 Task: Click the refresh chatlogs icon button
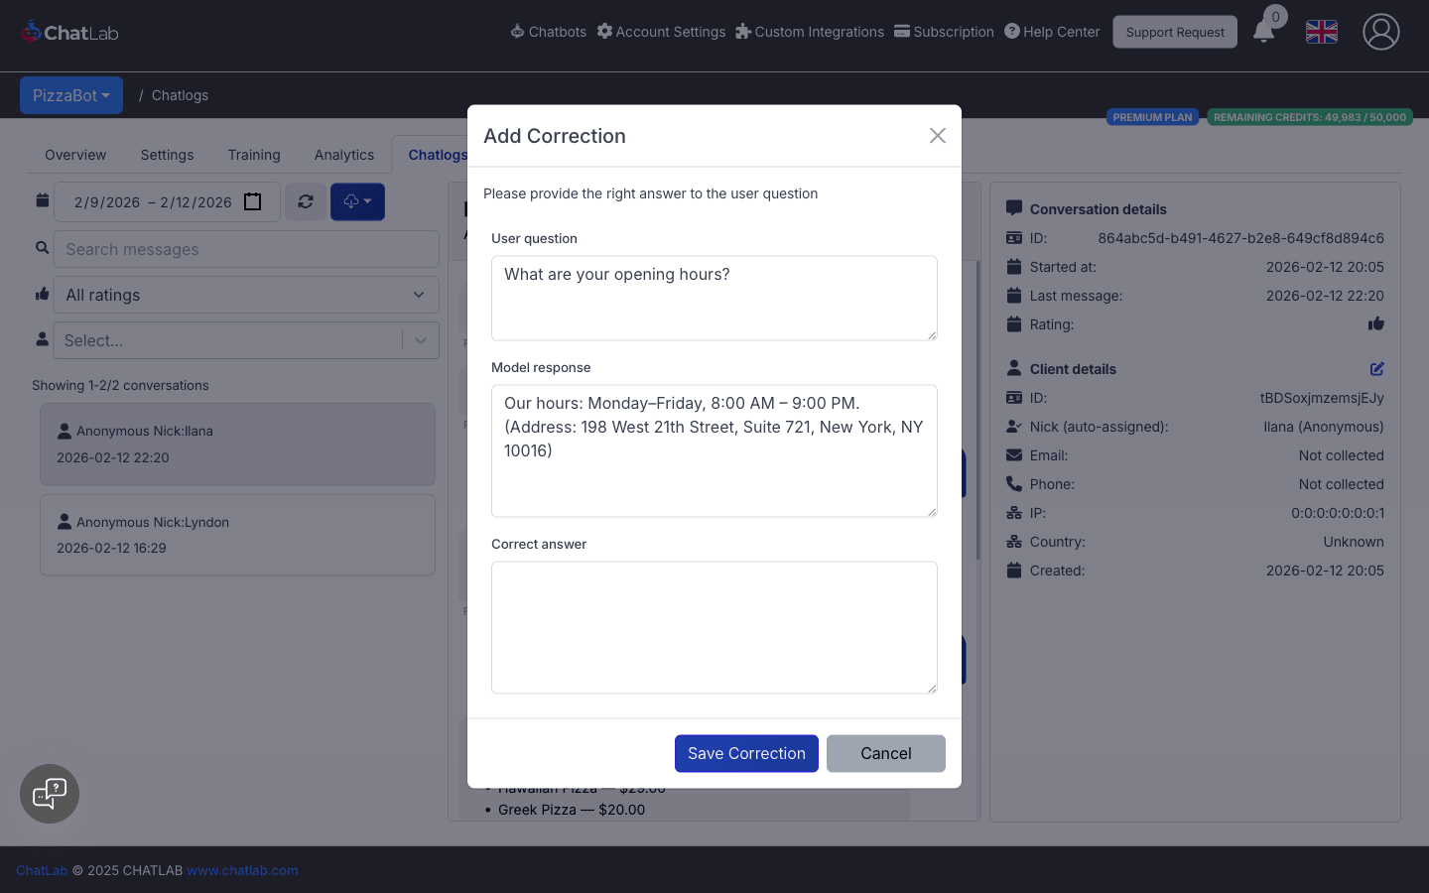pos(306,201)
